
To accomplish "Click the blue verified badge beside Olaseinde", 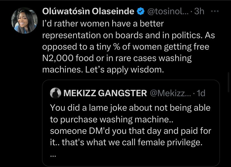I will pos(141,11).
